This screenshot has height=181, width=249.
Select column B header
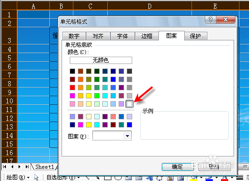point(61,6)
